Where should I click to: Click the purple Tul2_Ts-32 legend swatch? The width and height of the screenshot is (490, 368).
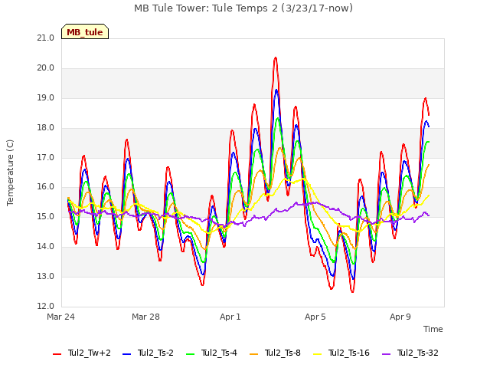click(x=387, y=354)
